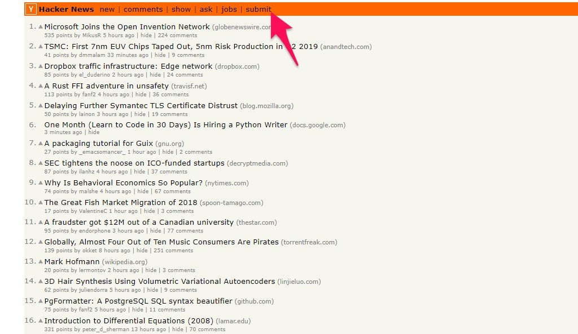Open the jobs section
The width and height of the screenshot is (578, 334).
coord(229,9)
